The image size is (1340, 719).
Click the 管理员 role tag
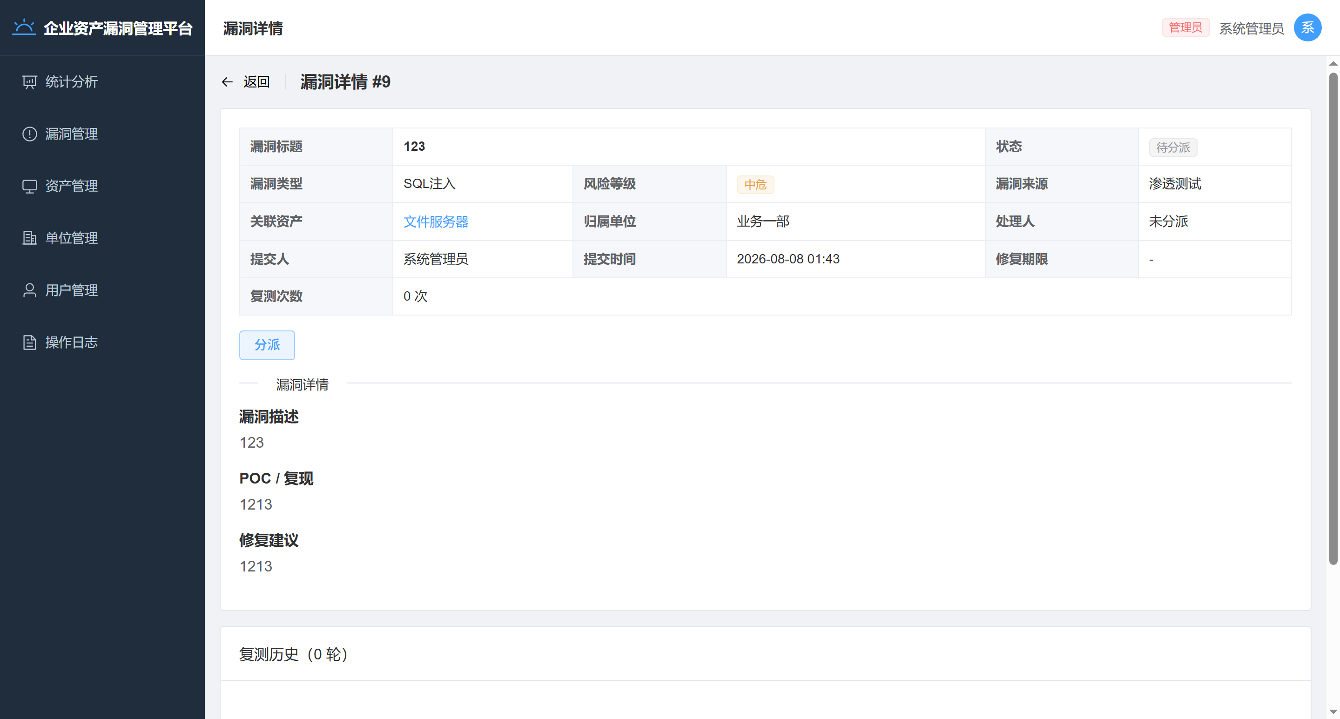point(1185,27)
